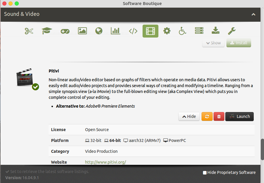264x183 pixels.
Task: Select the Sound & Video film tab
Action: pos(150,31)
